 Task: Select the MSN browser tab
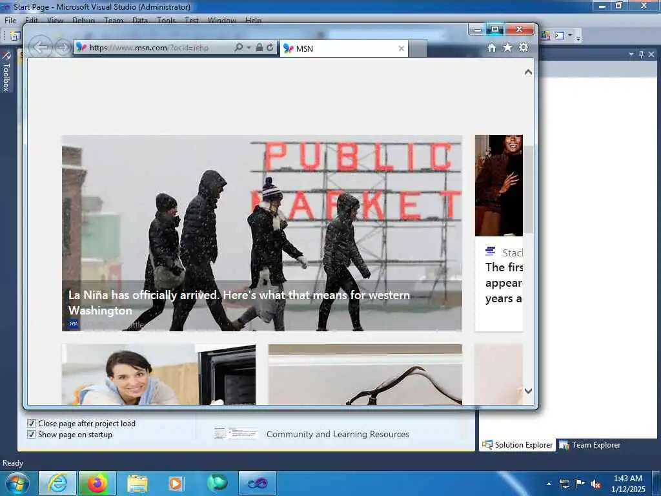pos(345,48)
